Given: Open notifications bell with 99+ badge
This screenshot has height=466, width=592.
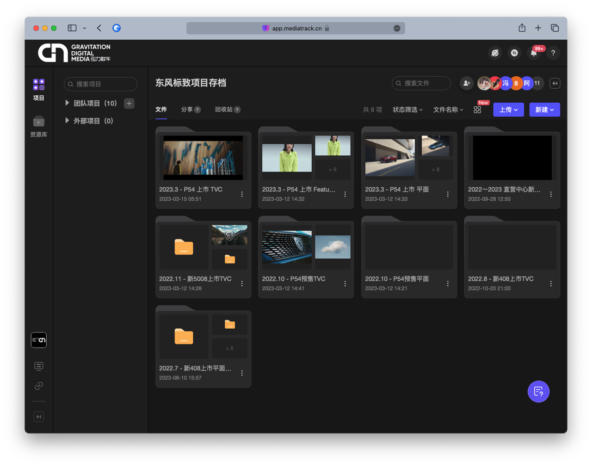Looking at the screenshot, I should point(534,53).
